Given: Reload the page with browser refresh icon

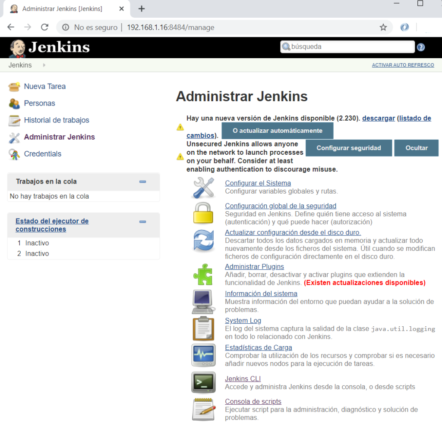Looking at the screenshot, I should (x=44, y=27).
